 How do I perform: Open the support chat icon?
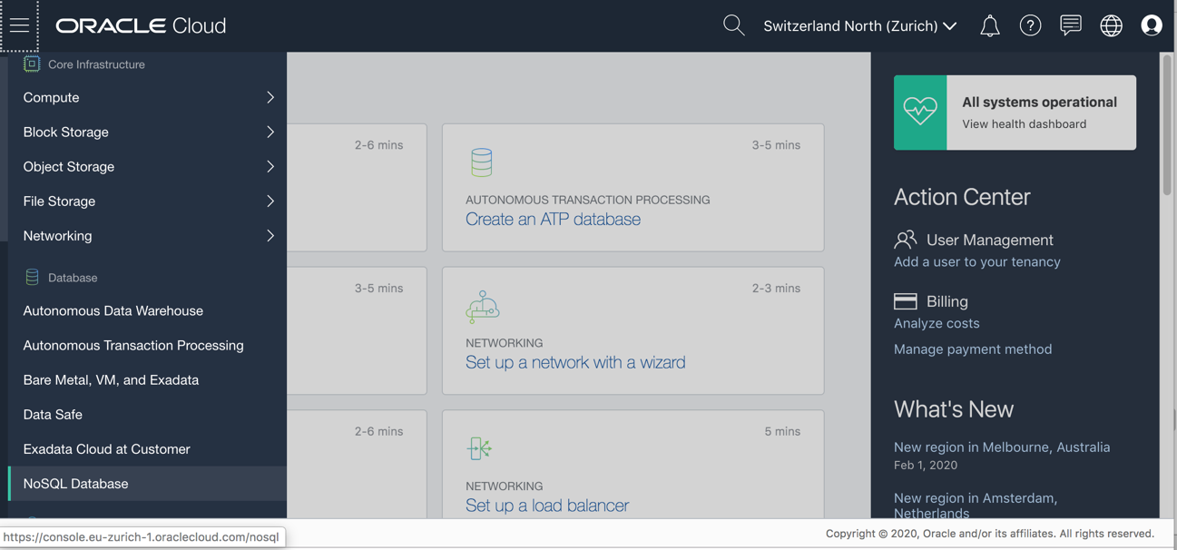click(x=1071, y=25)
